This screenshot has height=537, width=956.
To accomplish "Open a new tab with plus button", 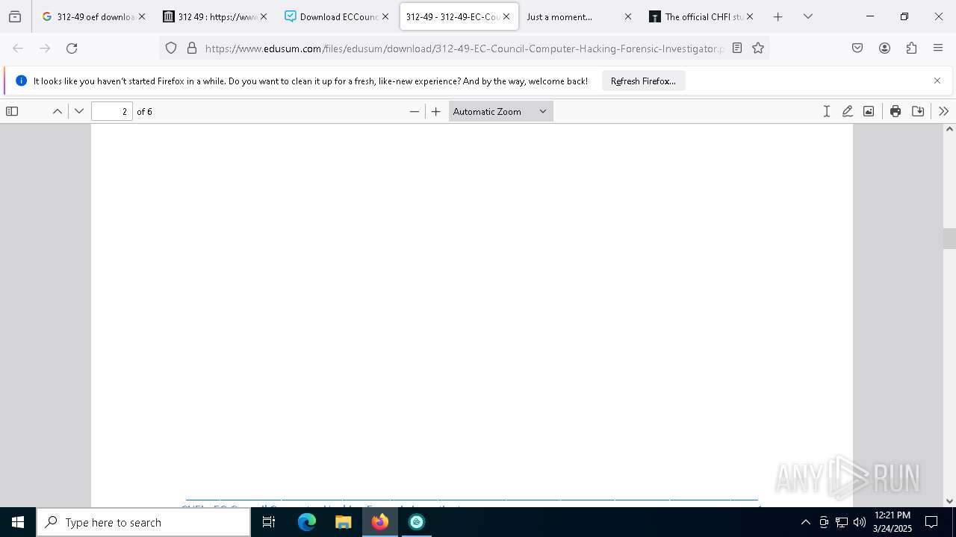I will point(777,16).
